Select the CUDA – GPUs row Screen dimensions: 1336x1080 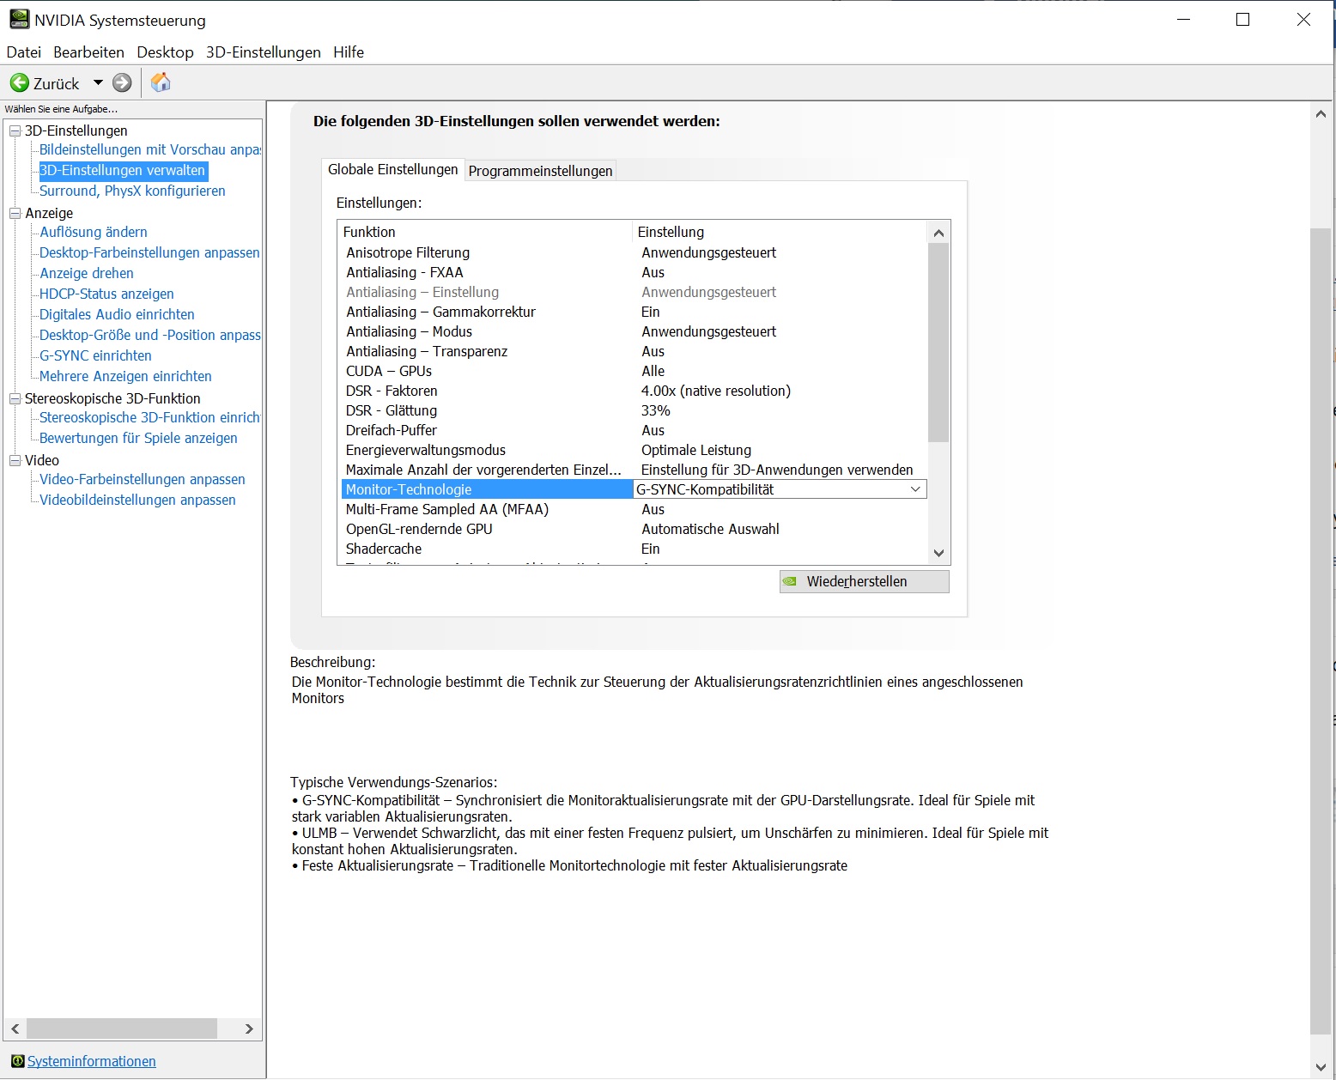coord(634,371)
